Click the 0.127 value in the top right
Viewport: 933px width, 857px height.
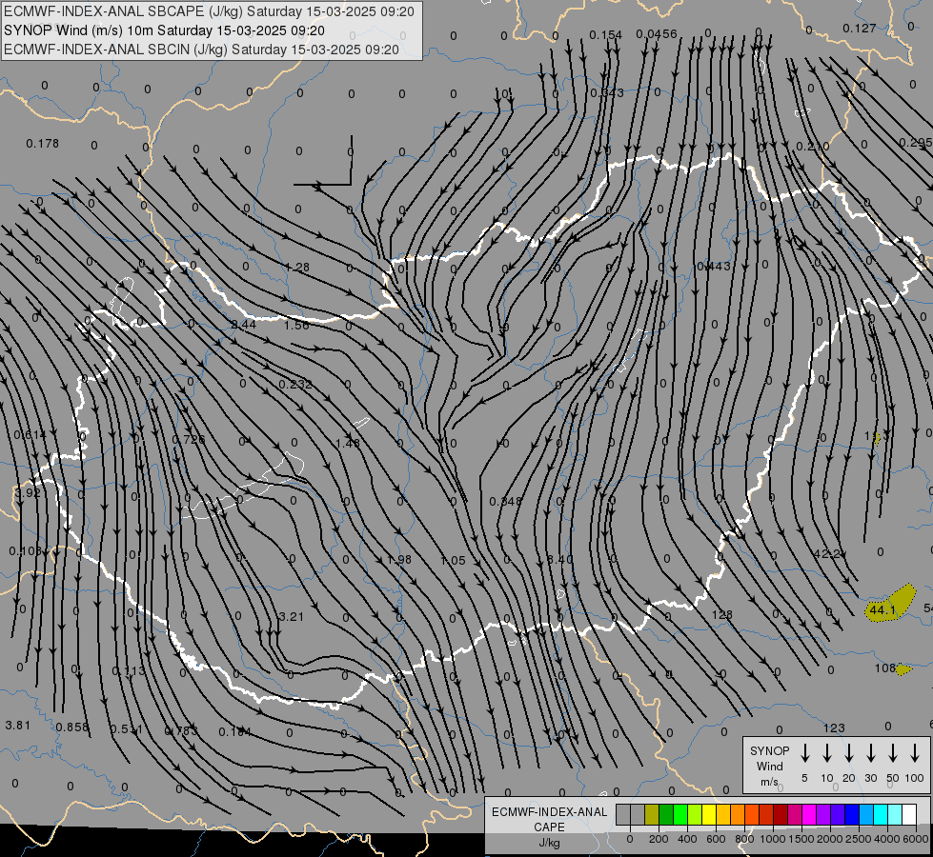pyautogui.click(x=860, y=28)
